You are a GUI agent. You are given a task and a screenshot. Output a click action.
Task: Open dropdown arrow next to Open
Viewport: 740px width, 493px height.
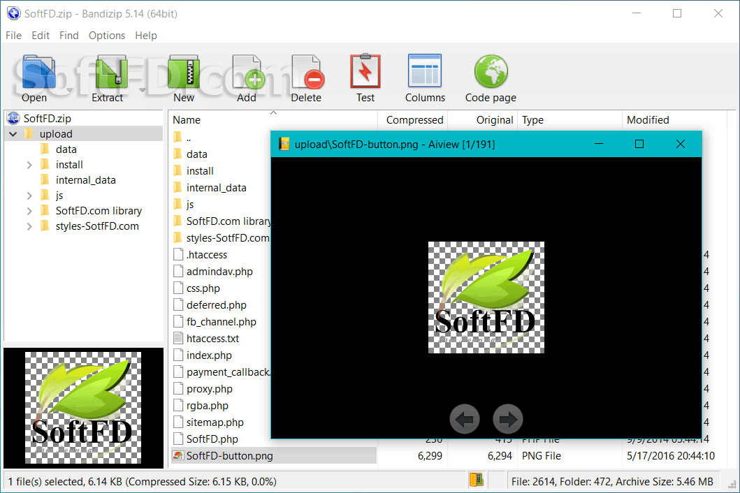[x=69, y=89]
